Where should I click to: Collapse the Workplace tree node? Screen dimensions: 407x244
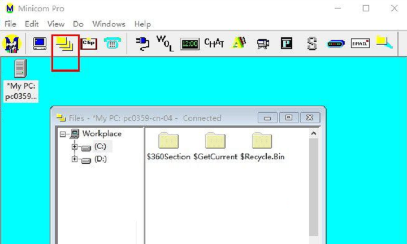[x=63, y=134]
